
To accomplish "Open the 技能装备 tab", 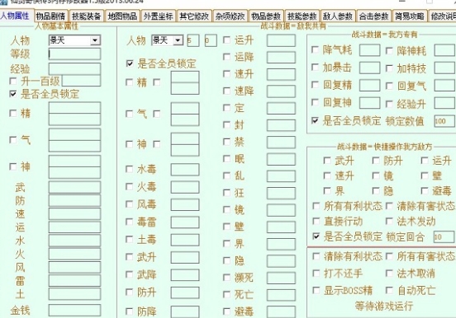I will [x=87, y=16].
